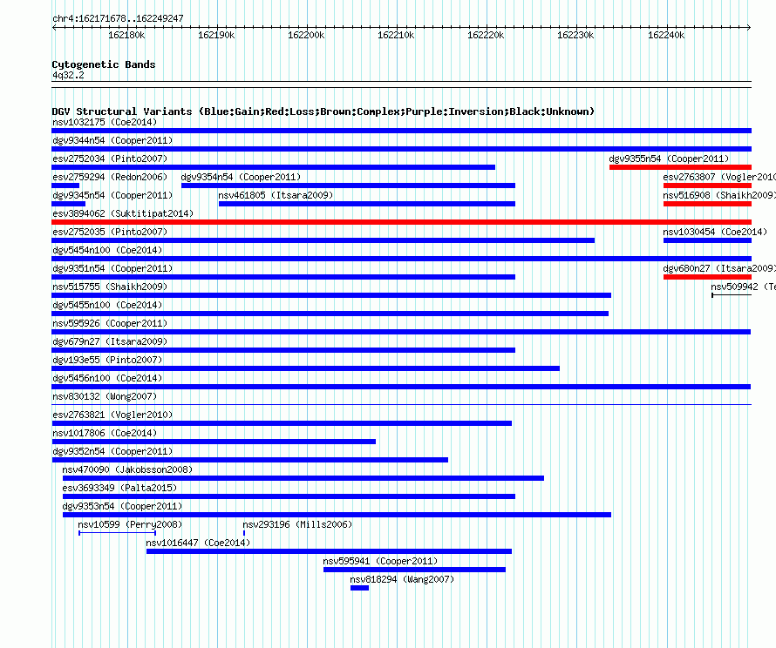Select the short blue bar under esv2759294
Viewport: 776px width, 648px height.
[65, 186]
